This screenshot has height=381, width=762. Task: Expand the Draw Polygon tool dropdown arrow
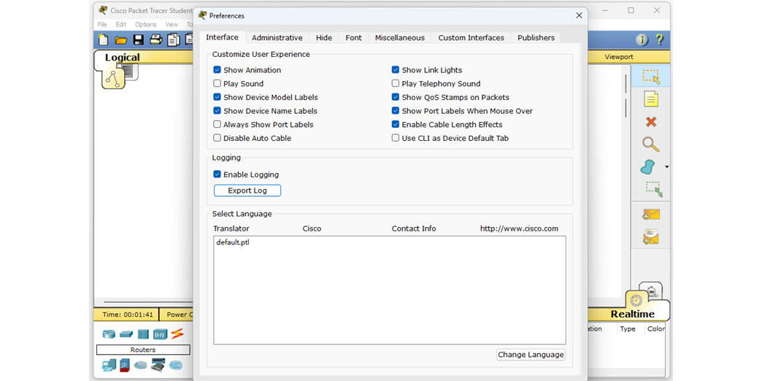point(666,167)
